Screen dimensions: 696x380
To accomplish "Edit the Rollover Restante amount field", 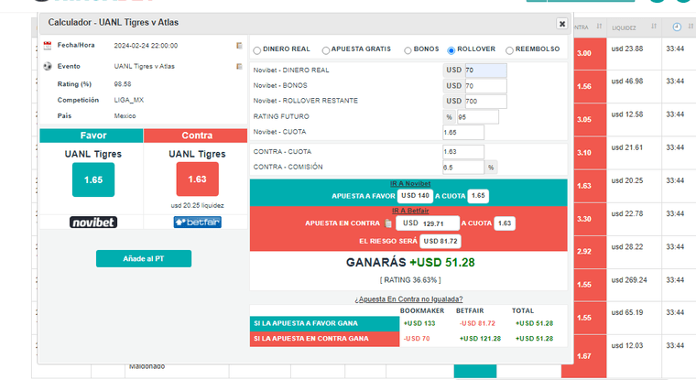I will 485,102.
